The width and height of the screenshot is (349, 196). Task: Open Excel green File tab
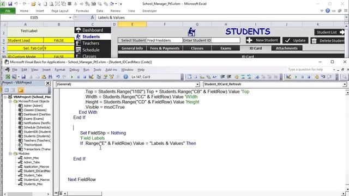click(8, 11)
